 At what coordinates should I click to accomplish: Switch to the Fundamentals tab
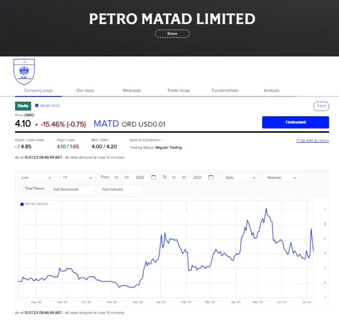coord(225,90)
